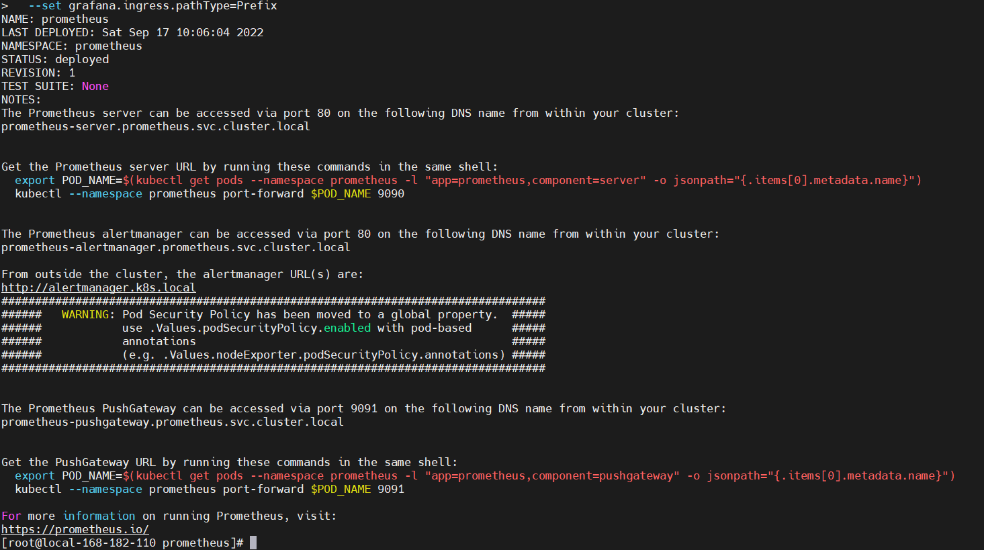Screen dimensions: 984x550
Task: Click the "NOTES:" line
Action: [x=21, y=99]
